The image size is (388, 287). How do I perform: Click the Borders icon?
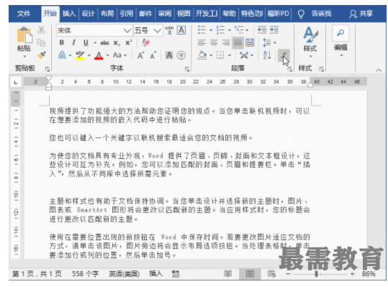pos(220,55)
